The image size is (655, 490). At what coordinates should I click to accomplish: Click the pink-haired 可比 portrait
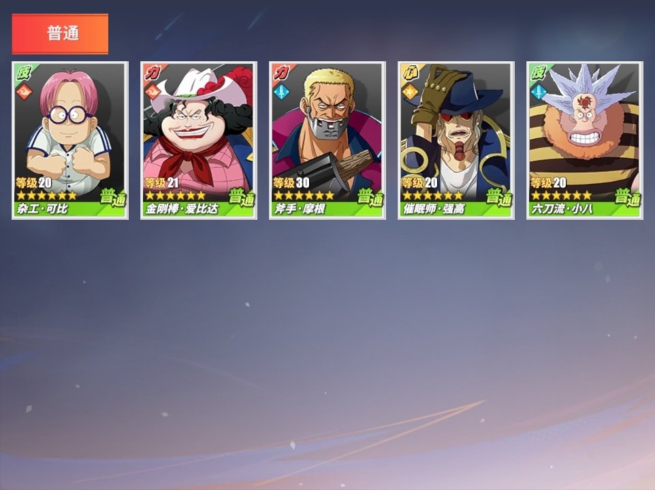(69, 125)
